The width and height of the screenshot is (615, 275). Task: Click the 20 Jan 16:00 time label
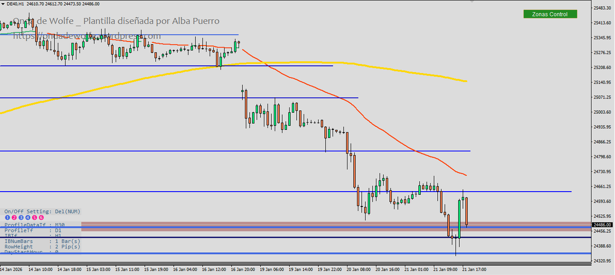[x=387, y=268]
